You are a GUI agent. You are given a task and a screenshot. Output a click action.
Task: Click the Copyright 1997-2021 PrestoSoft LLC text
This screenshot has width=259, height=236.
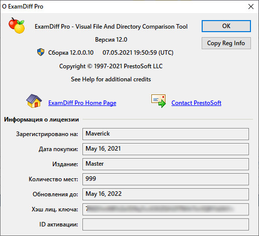pyautogui.click(x=111, y=66)
